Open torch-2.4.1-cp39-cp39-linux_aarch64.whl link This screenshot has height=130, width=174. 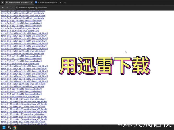click(x=20, y=31)
